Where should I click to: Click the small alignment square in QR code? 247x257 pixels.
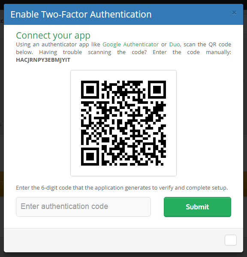[x=149, y=149]
